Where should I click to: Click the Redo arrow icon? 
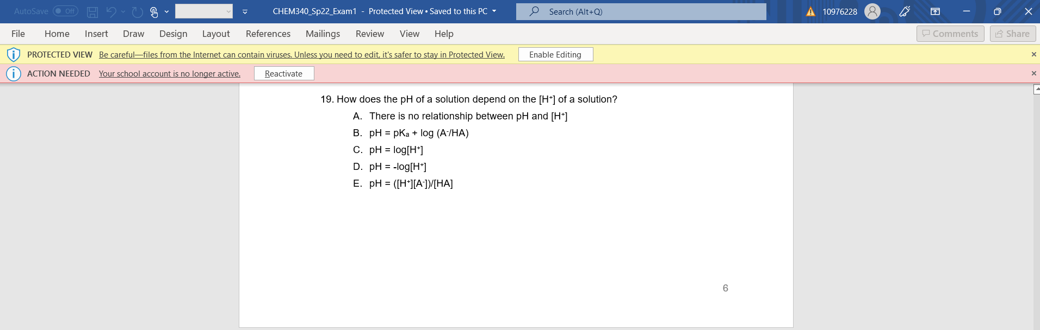pos(138,11)
